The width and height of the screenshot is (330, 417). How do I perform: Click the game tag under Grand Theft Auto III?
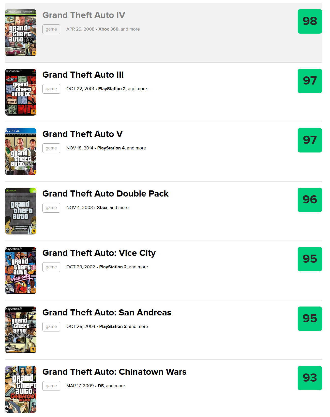(51, 89)
